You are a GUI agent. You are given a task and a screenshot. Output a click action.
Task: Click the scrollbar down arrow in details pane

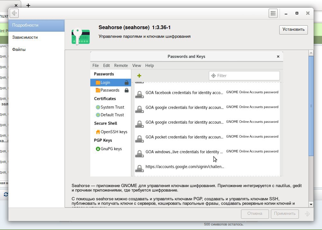click(x=311, y=204)
